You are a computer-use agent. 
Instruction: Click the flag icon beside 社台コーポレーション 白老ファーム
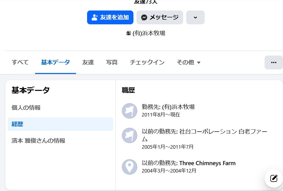click(x=130, y=135)
